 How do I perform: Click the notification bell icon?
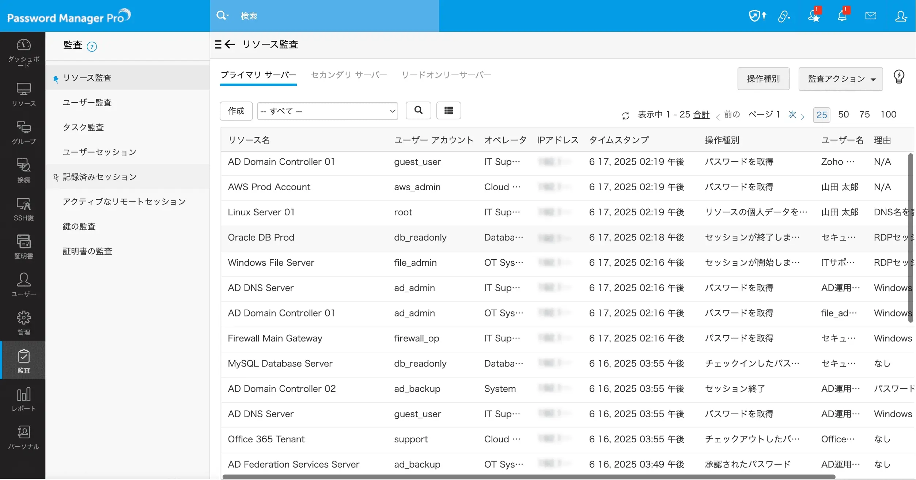(x=842, y=16)
